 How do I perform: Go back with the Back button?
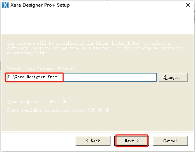click(x=93, y=141)
